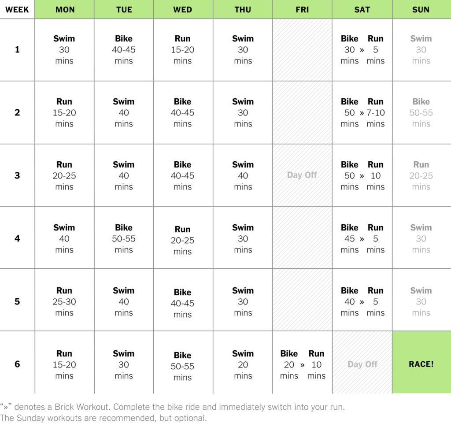Click the Week 6 Saturday Day Off cell

point(362,364)
